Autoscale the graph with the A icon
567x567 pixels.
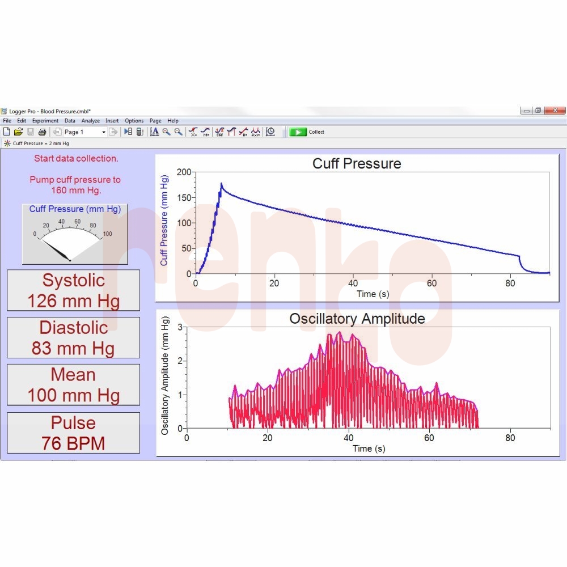[x=154, y=132]
